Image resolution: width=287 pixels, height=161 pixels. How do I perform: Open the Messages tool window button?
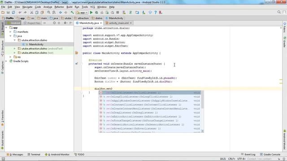tap(15, 154)
